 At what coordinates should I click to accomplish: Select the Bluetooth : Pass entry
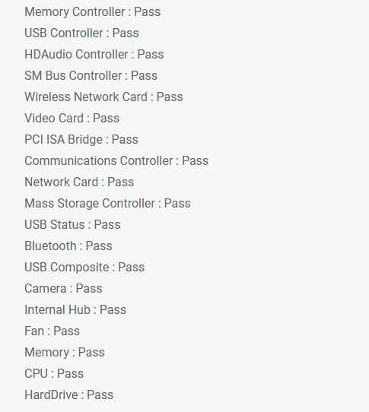tap(68, 246)
